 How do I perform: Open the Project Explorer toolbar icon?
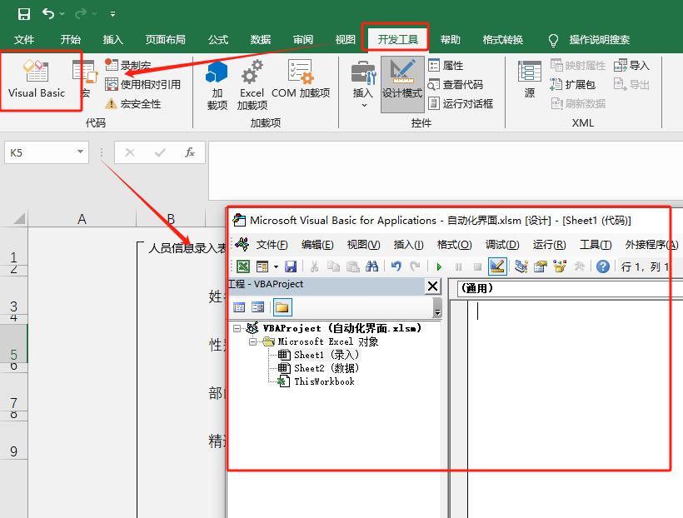[521, 266]
